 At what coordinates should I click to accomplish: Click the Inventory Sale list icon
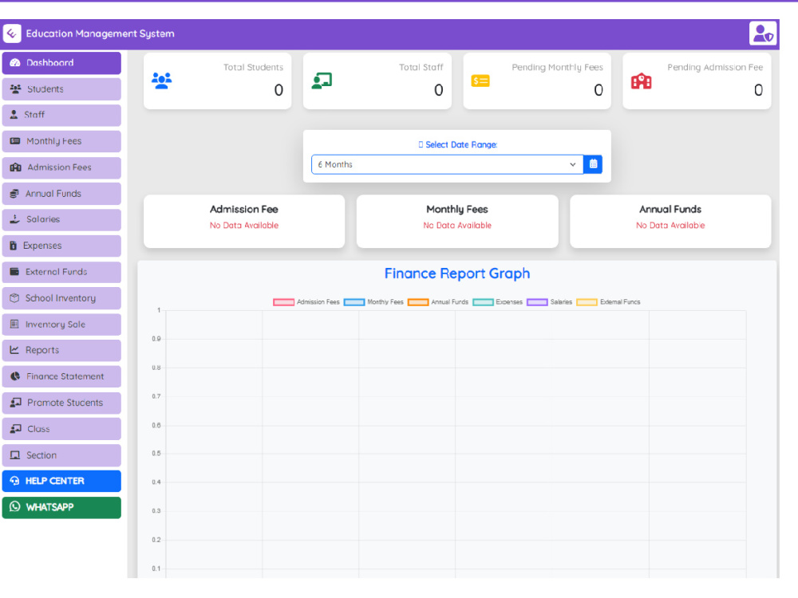pos(14,324)
